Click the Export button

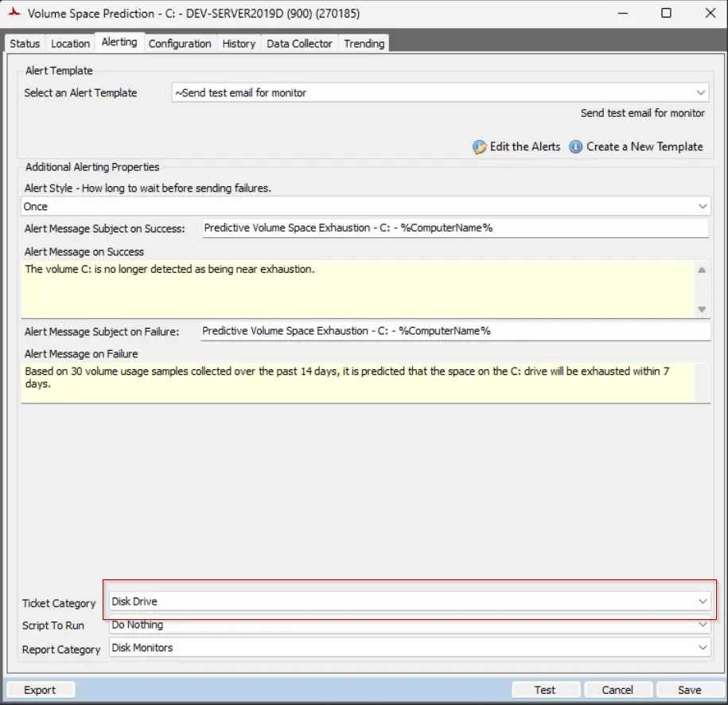tap(40, 690)
